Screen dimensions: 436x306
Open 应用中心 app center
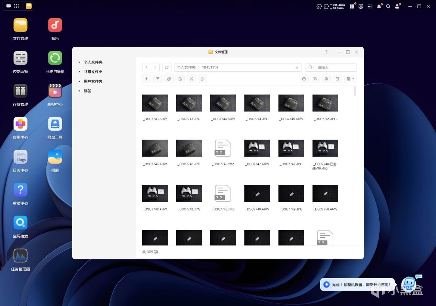tap(20, 124)
